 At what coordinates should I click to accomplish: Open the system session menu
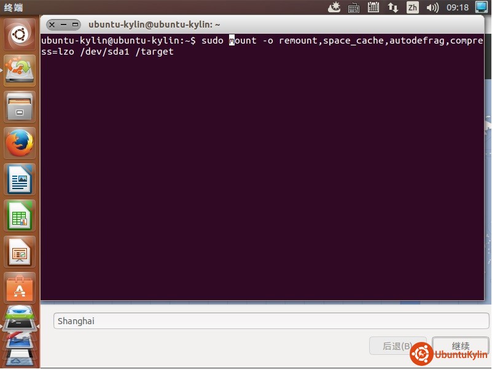click(481, 8)
